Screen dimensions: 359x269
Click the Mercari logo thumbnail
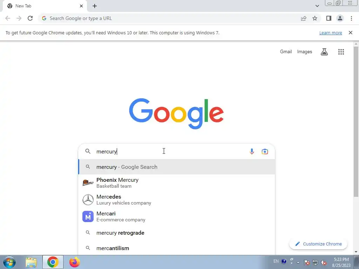point(88,216)
